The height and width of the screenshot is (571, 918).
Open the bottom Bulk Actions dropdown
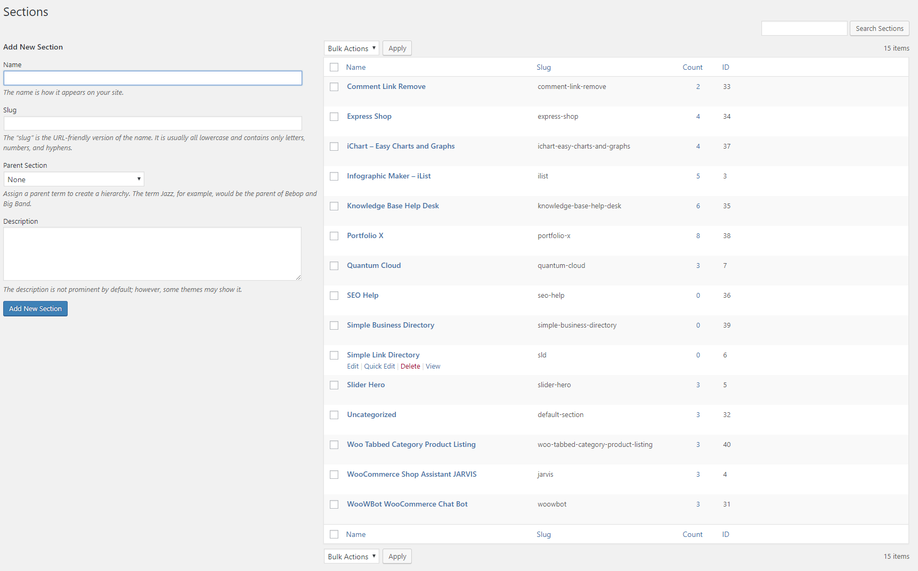352,557
